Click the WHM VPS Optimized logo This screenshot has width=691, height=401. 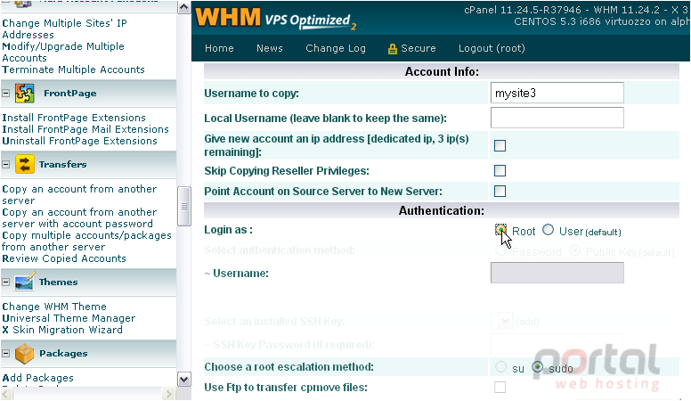click(275, 19)
